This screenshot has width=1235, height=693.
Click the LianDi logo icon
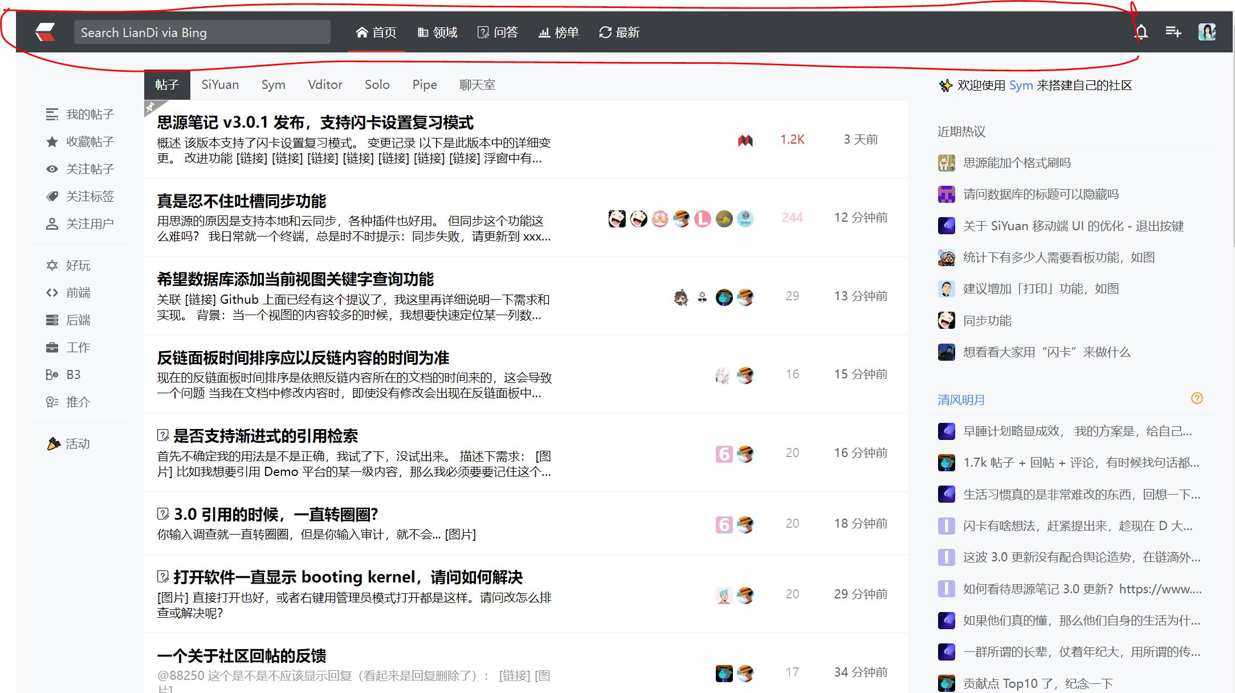(x=45, y=32)
